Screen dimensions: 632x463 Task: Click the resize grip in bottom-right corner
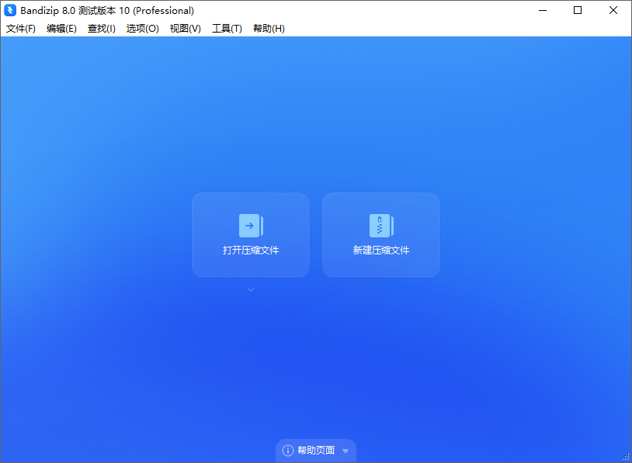pyautogui.click(x=626, y=458)
